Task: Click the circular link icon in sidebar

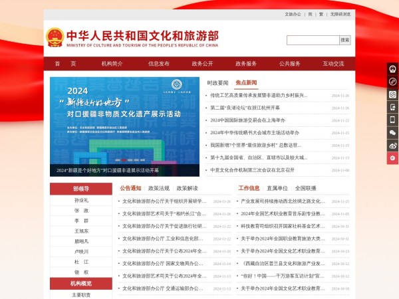Action: point(392,81)
